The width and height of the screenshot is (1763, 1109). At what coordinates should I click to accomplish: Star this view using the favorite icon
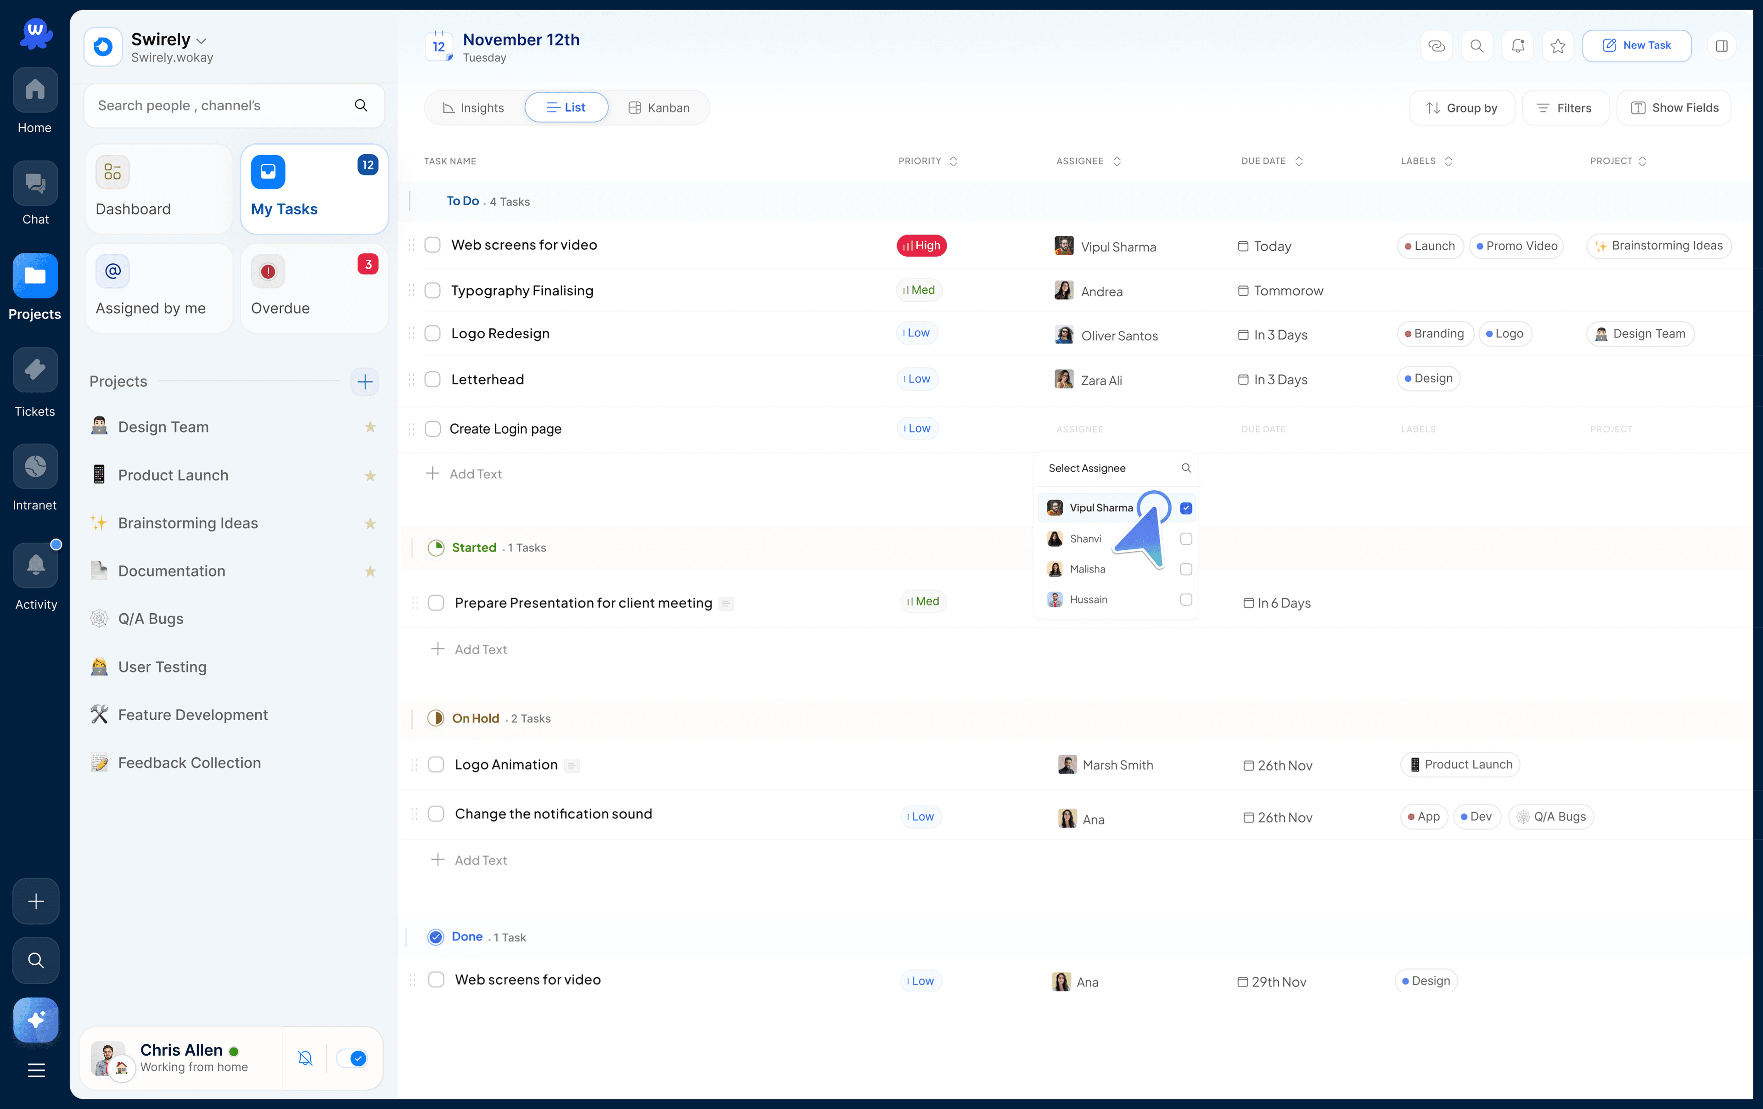(1557, 46)
